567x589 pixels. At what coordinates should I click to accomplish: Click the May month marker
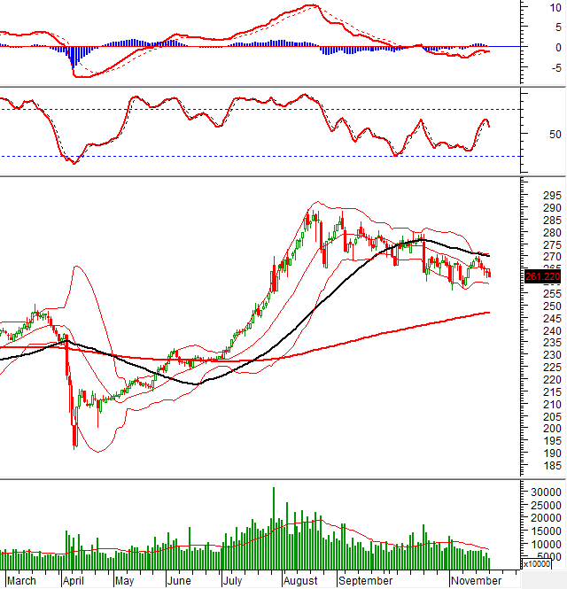point(126,581)
